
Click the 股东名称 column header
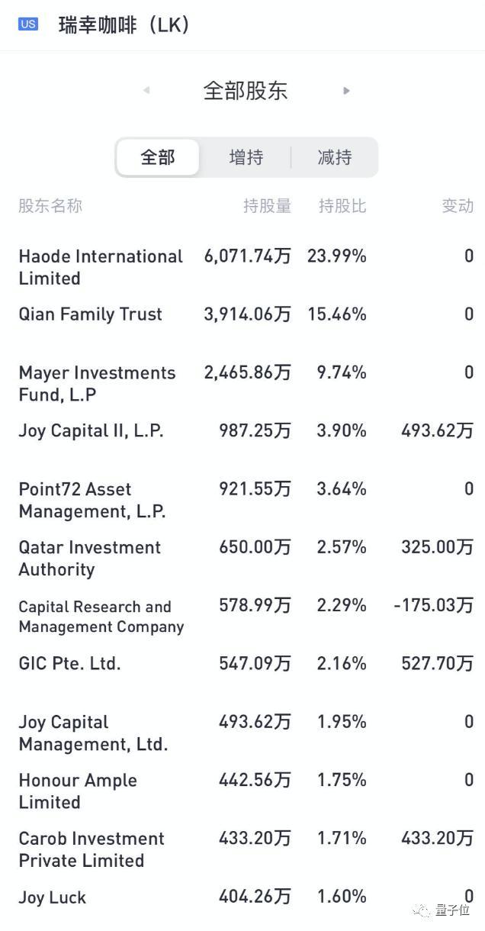pyautogui.click(x=50, y=206)
